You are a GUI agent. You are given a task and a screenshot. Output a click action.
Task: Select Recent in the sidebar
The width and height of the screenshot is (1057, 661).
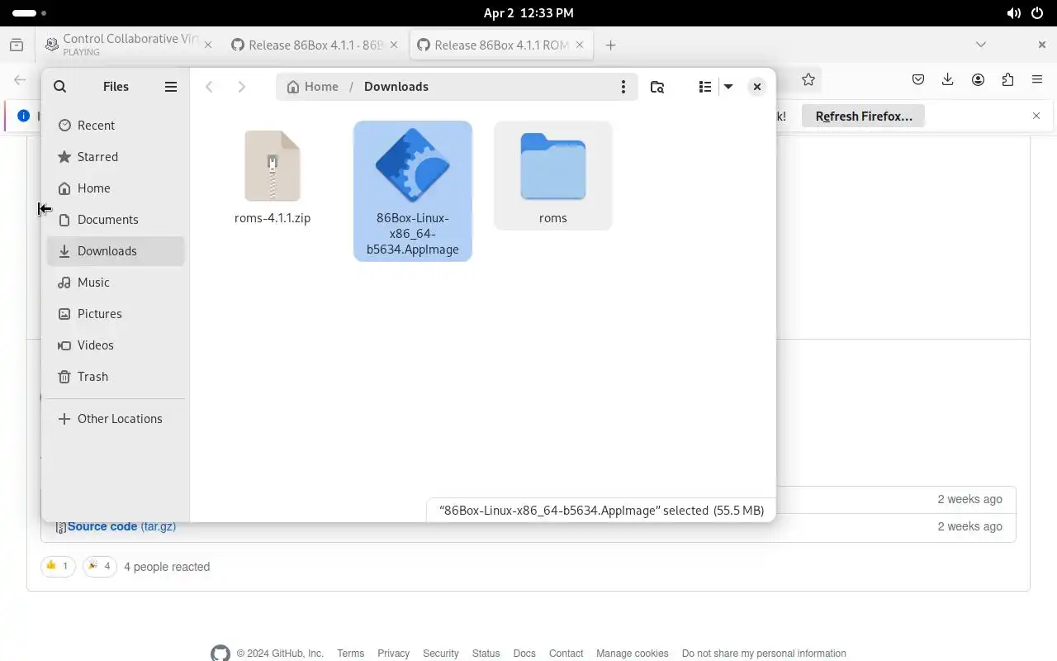tap(116, 126)
